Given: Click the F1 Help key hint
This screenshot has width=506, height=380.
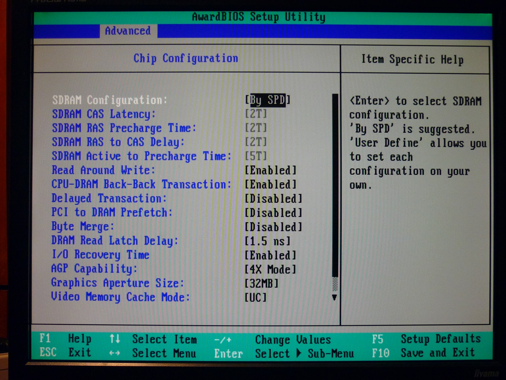Looking at the screenshot, I should tap(65, 339).
